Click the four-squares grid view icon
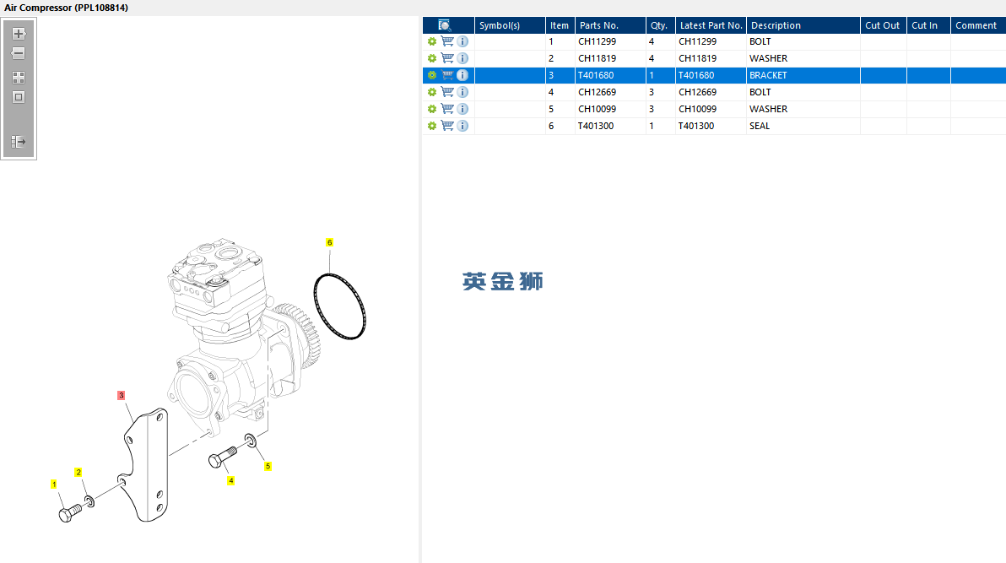The height and width of the screenshot is (563, 1006). (19, 78)
